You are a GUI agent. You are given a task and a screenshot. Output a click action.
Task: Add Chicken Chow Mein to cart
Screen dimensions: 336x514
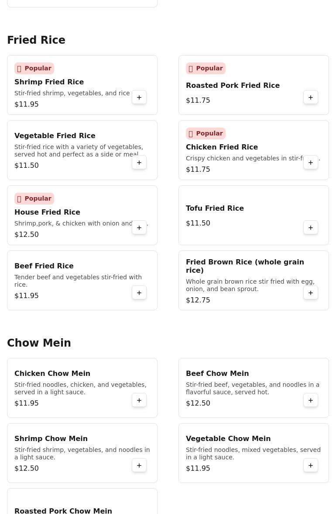(139, 400)
